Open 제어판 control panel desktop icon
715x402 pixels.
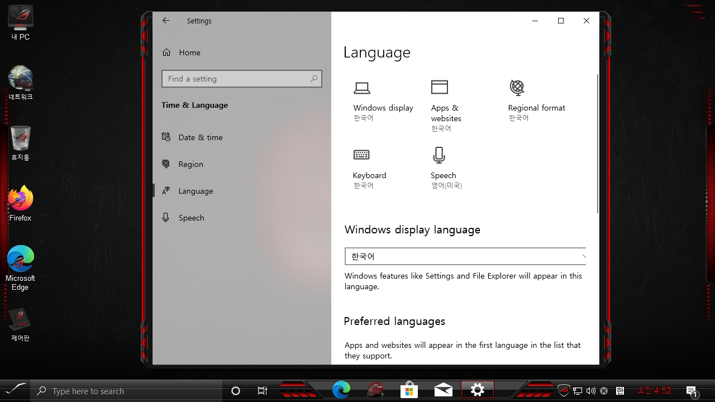coord(21,324)
